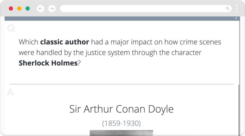Click the divider line above the answer
245x136 pixels.
point(122,84)
